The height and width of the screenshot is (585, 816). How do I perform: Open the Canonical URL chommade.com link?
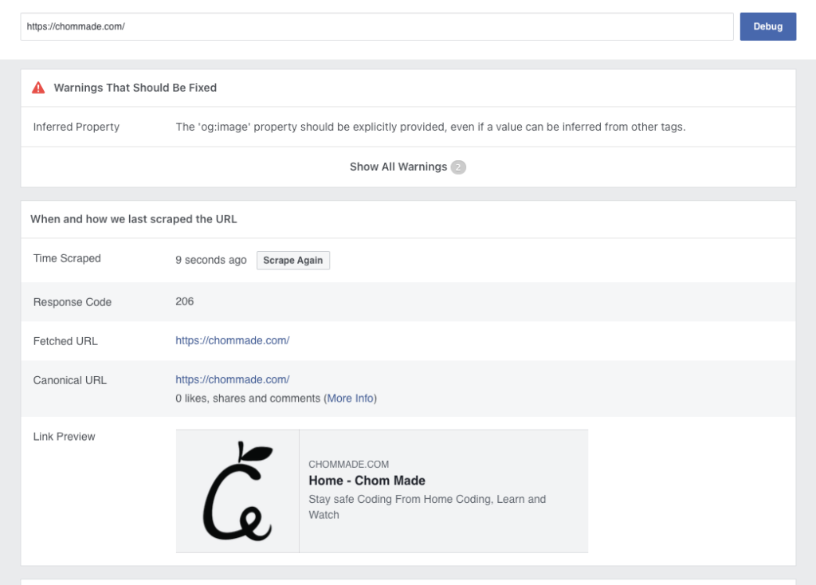click(232, 380)
